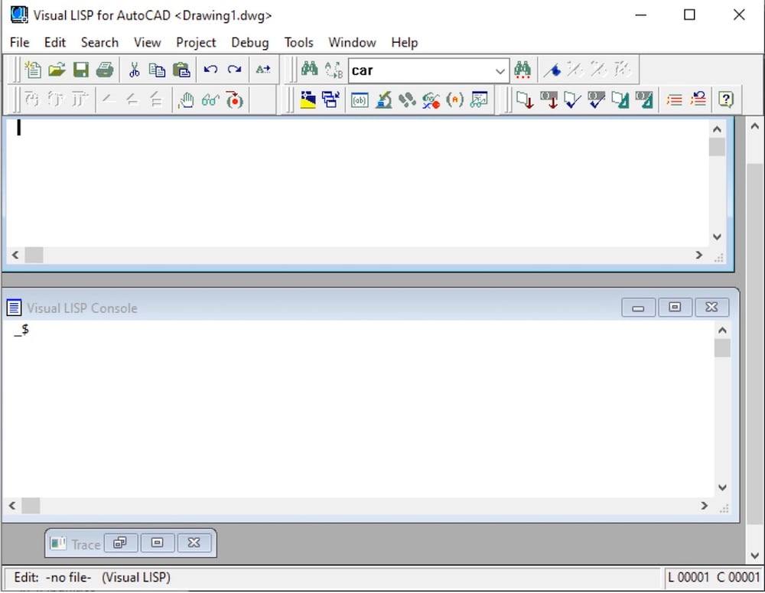The width and height of the screenshot is (765, 593).
Task: Restore the minimized Trace window
Action: (x=120, y=543)
